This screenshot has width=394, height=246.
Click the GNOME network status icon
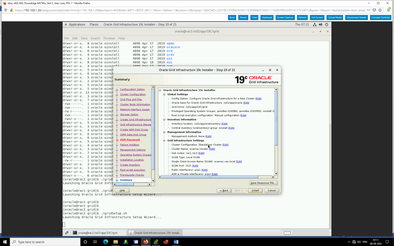315,25
